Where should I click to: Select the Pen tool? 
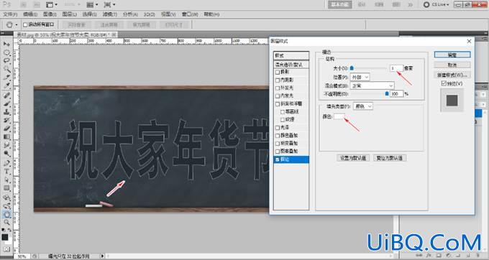6,163
